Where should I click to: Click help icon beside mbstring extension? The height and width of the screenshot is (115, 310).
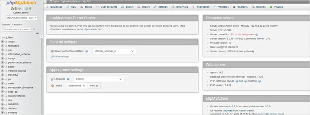pyautogui.click(x=260, y=81)
